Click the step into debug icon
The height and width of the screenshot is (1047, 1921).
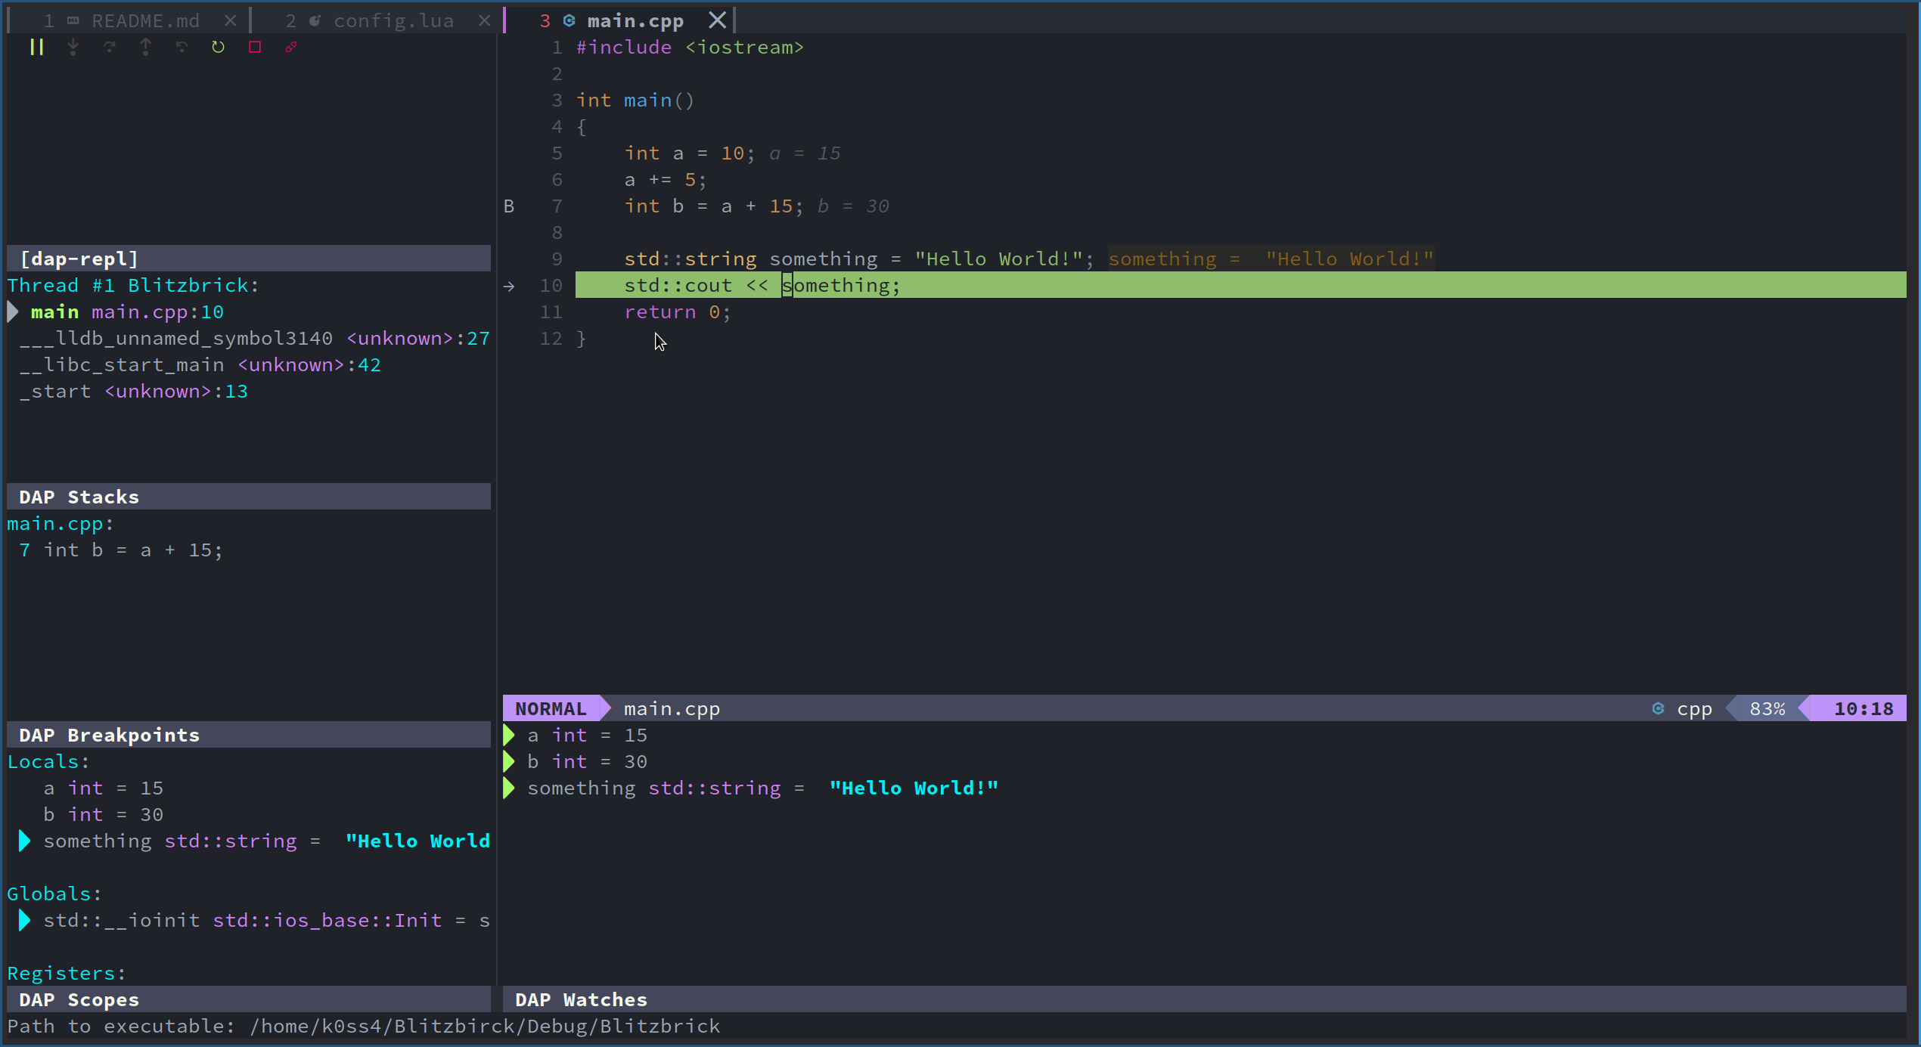click(73, 47)
